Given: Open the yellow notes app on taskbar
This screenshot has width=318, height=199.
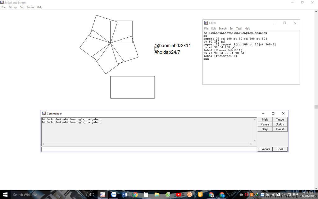Looking at the screenshot, I should (x=200, y=195).
